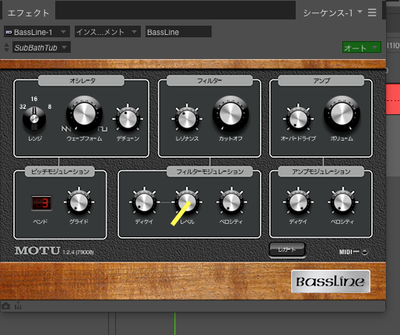This screenshot has height=335, width=400.
Task: Step presets with the up/down arrows
Action: pyautogui.click(x=6, y=47)
